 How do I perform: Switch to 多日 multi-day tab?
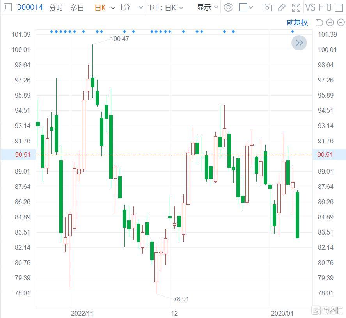[77, 7]
